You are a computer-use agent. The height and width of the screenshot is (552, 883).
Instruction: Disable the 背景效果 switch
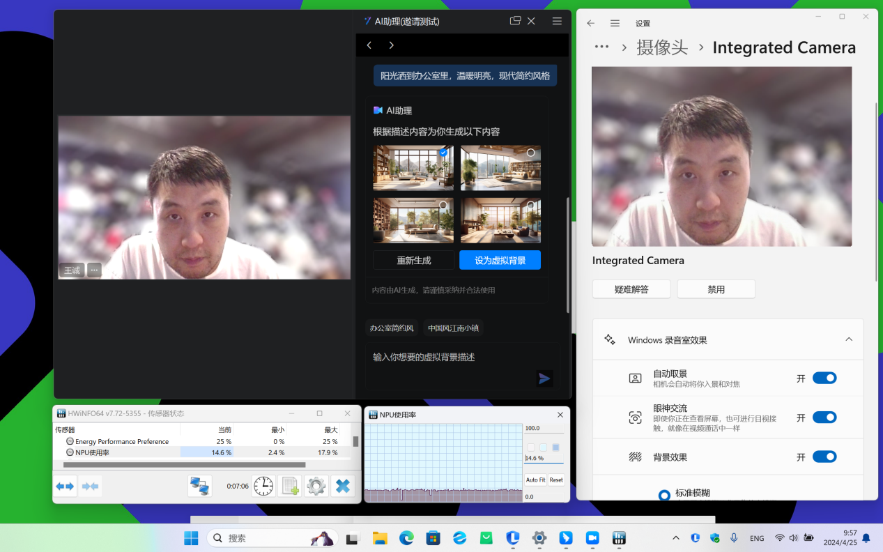[824, 457]
